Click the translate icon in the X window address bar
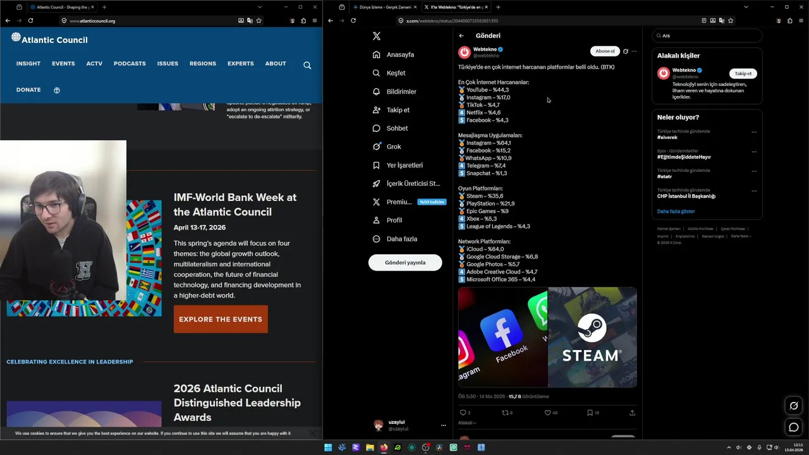Screen dimensions: 809x455 point(722,20)
